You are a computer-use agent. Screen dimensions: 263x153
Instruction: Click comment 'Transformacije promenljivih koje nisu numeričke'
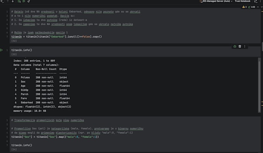coord(48,120)
